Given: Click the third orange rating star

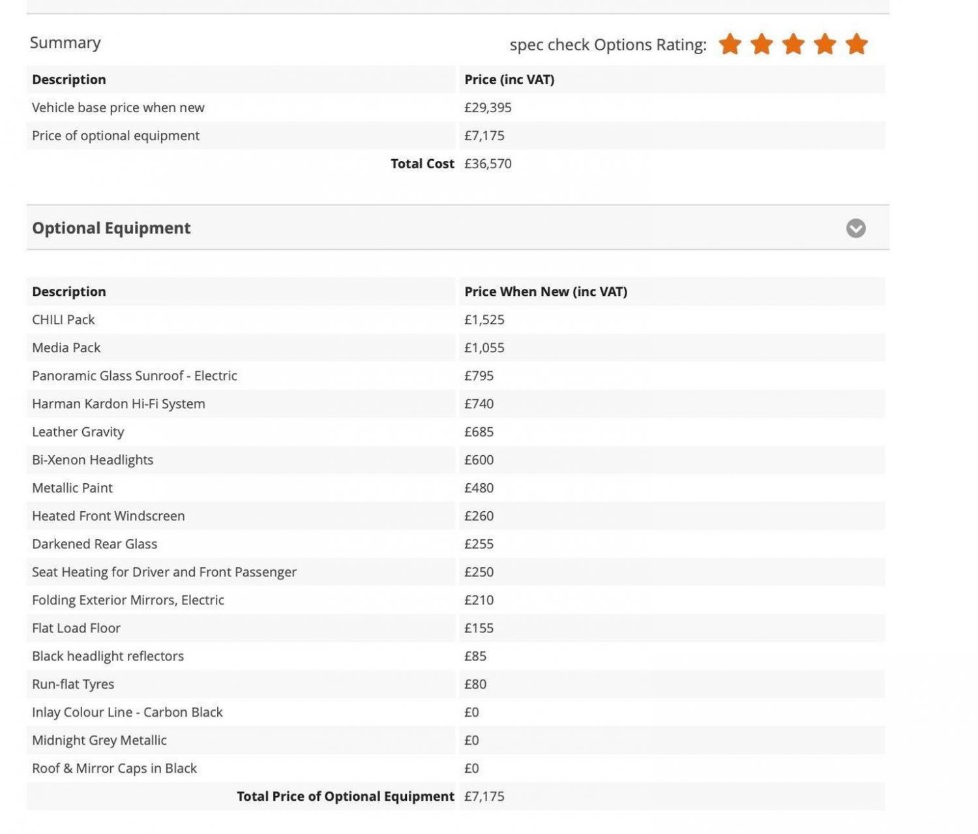Looking at the screenshot, I should pos(793,44).
